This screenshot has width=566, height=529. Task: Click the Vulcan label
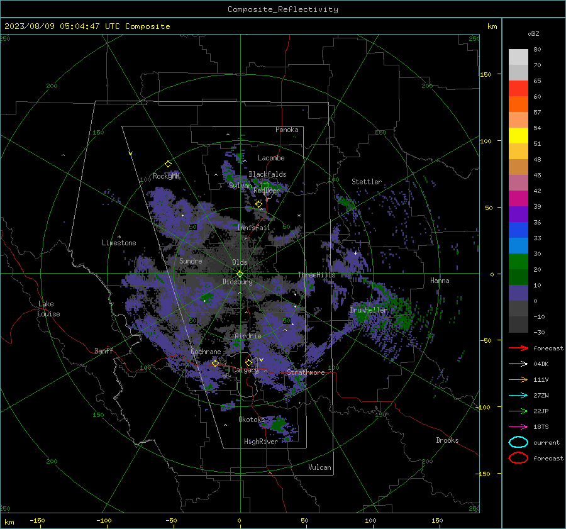319,467
